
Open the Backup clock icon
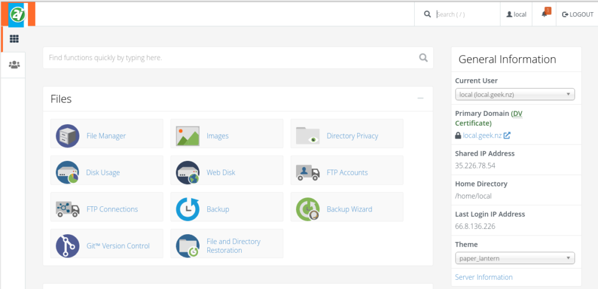click(x=187, y=209)
